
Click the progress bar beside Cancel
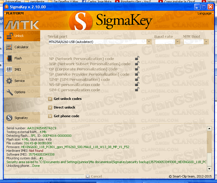pyautogui.click(x=44, y=176)
